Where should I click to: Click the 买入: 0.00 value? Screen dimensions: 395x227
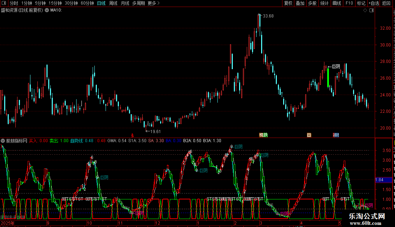38,141
